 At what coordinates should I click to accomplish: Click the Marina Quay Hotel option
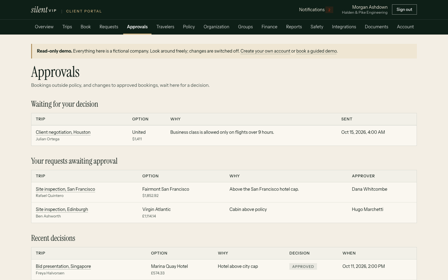(x=169, y=266)
